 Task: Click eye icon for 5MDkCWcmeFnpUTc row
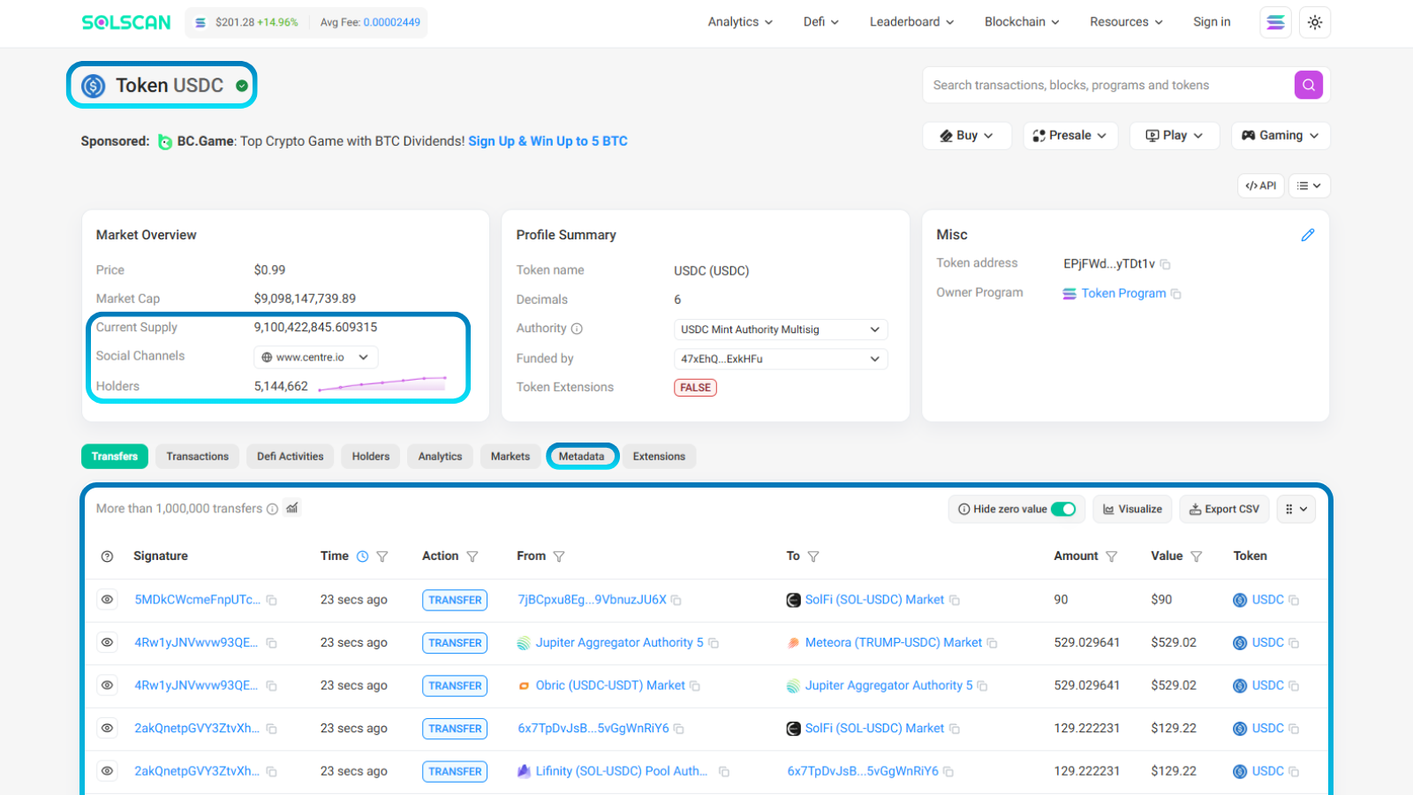[107, 600]
